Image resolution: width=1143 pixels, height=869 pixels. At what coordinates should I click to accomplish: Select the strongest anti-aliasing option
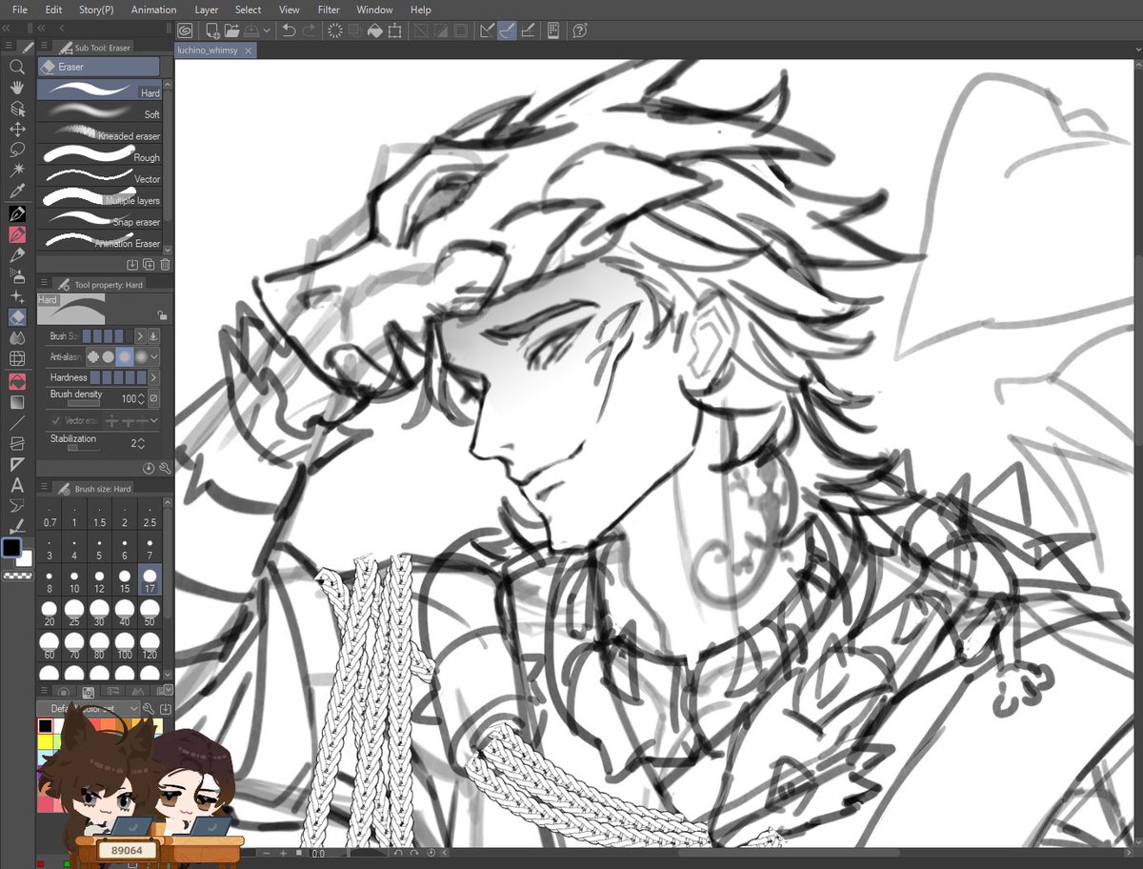pyautogui.click(x=140, y=356)
